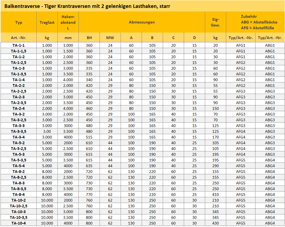Click the 'Abmessungen' header cell
285x227 pixels.
142,22
